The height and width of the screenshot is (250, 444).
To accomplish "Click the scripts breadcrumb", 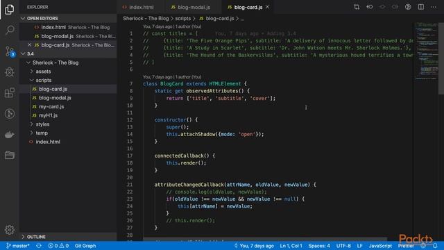I will pyautogui.click(x=183, y=19).
